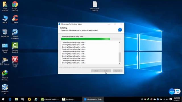The width and height of the screenshot is (182, 102).
Task: Click the Cancel button in installer
Action: tap(117, 71)
